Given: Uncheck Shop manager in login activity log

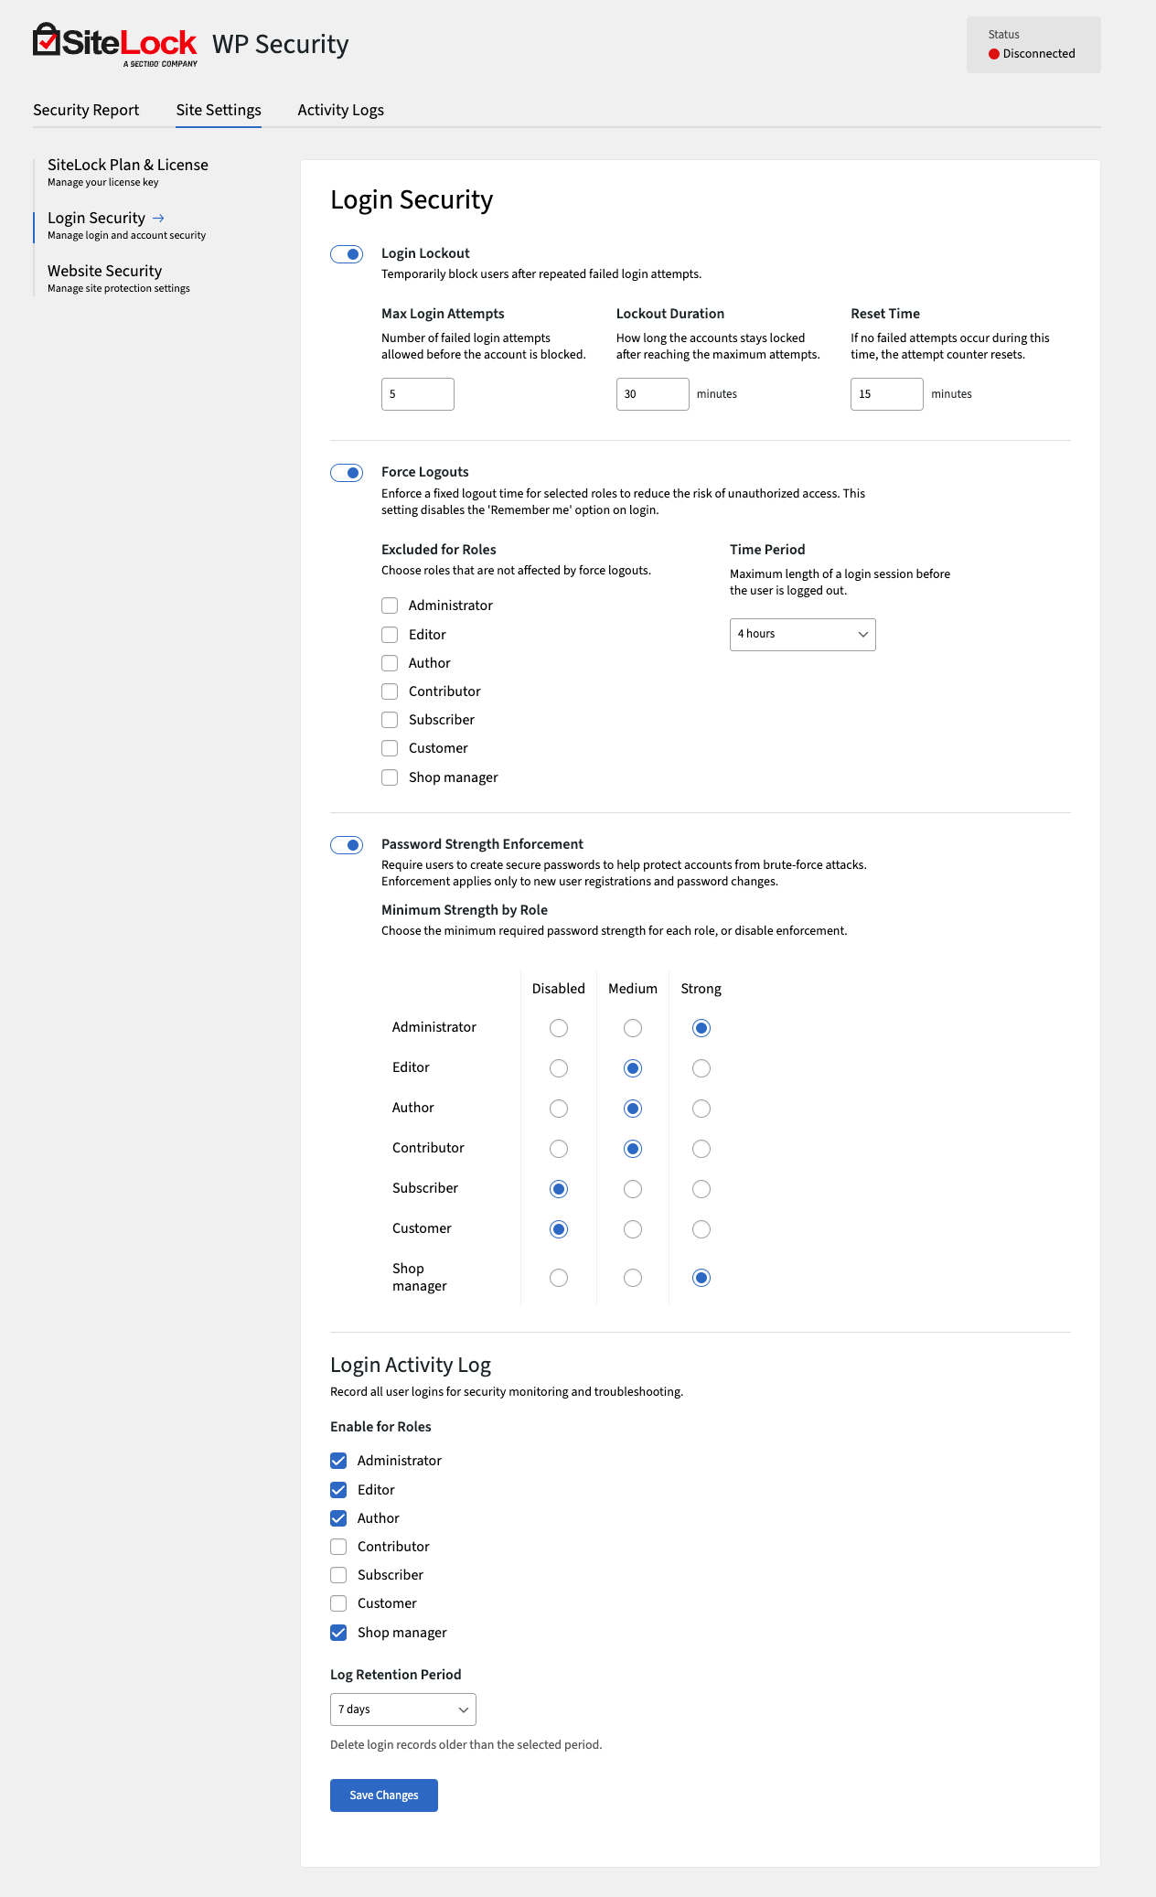Looking at the screenshot, I should pyautogui.click(x=338, y=1633).
